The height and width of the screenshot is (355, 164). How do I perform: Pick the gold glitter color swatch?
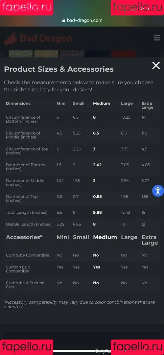pyautogui.click(x=46, y=54)
